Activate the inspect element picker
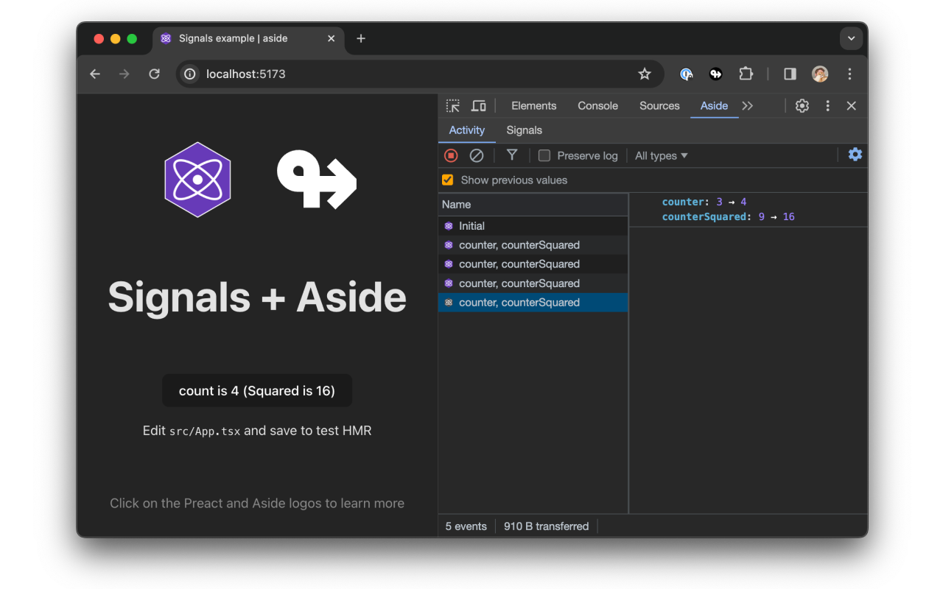This screenshot has width=943, height=589. (x=453, y=106)
